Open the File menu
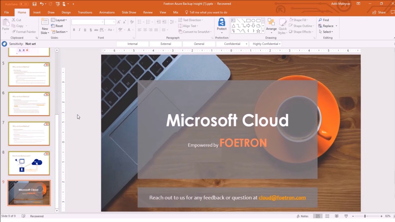The image size is (395, 222). [x=6, y=12]
